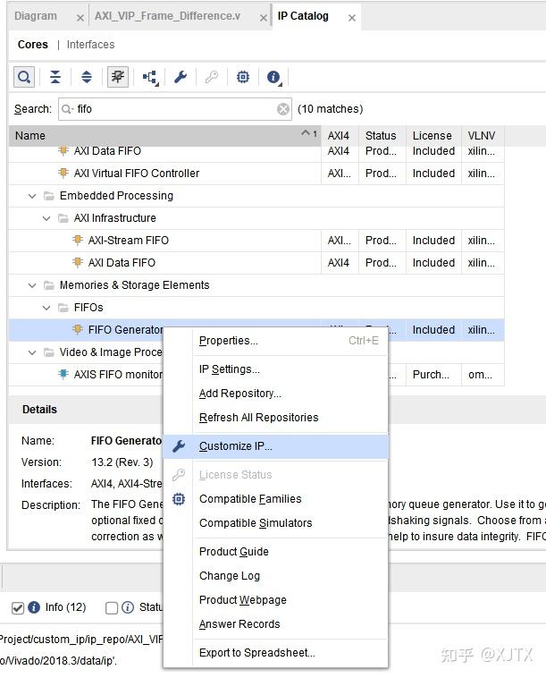Viewport: 546px width, 678px height.
Task: Clear the fifo search text with X icon
Action: [x=283, y=109]
